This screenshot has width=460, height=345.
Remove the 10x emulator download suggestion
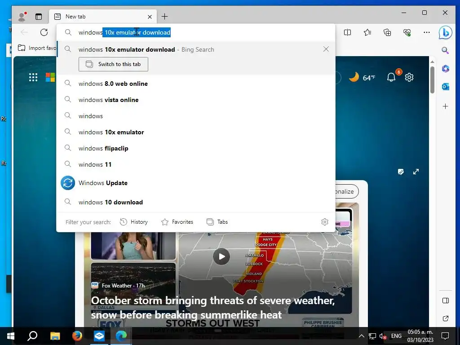326,49
